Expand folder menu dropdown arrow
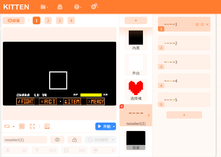The width and height of the screenshot is (221, 157). coord(47,7)
